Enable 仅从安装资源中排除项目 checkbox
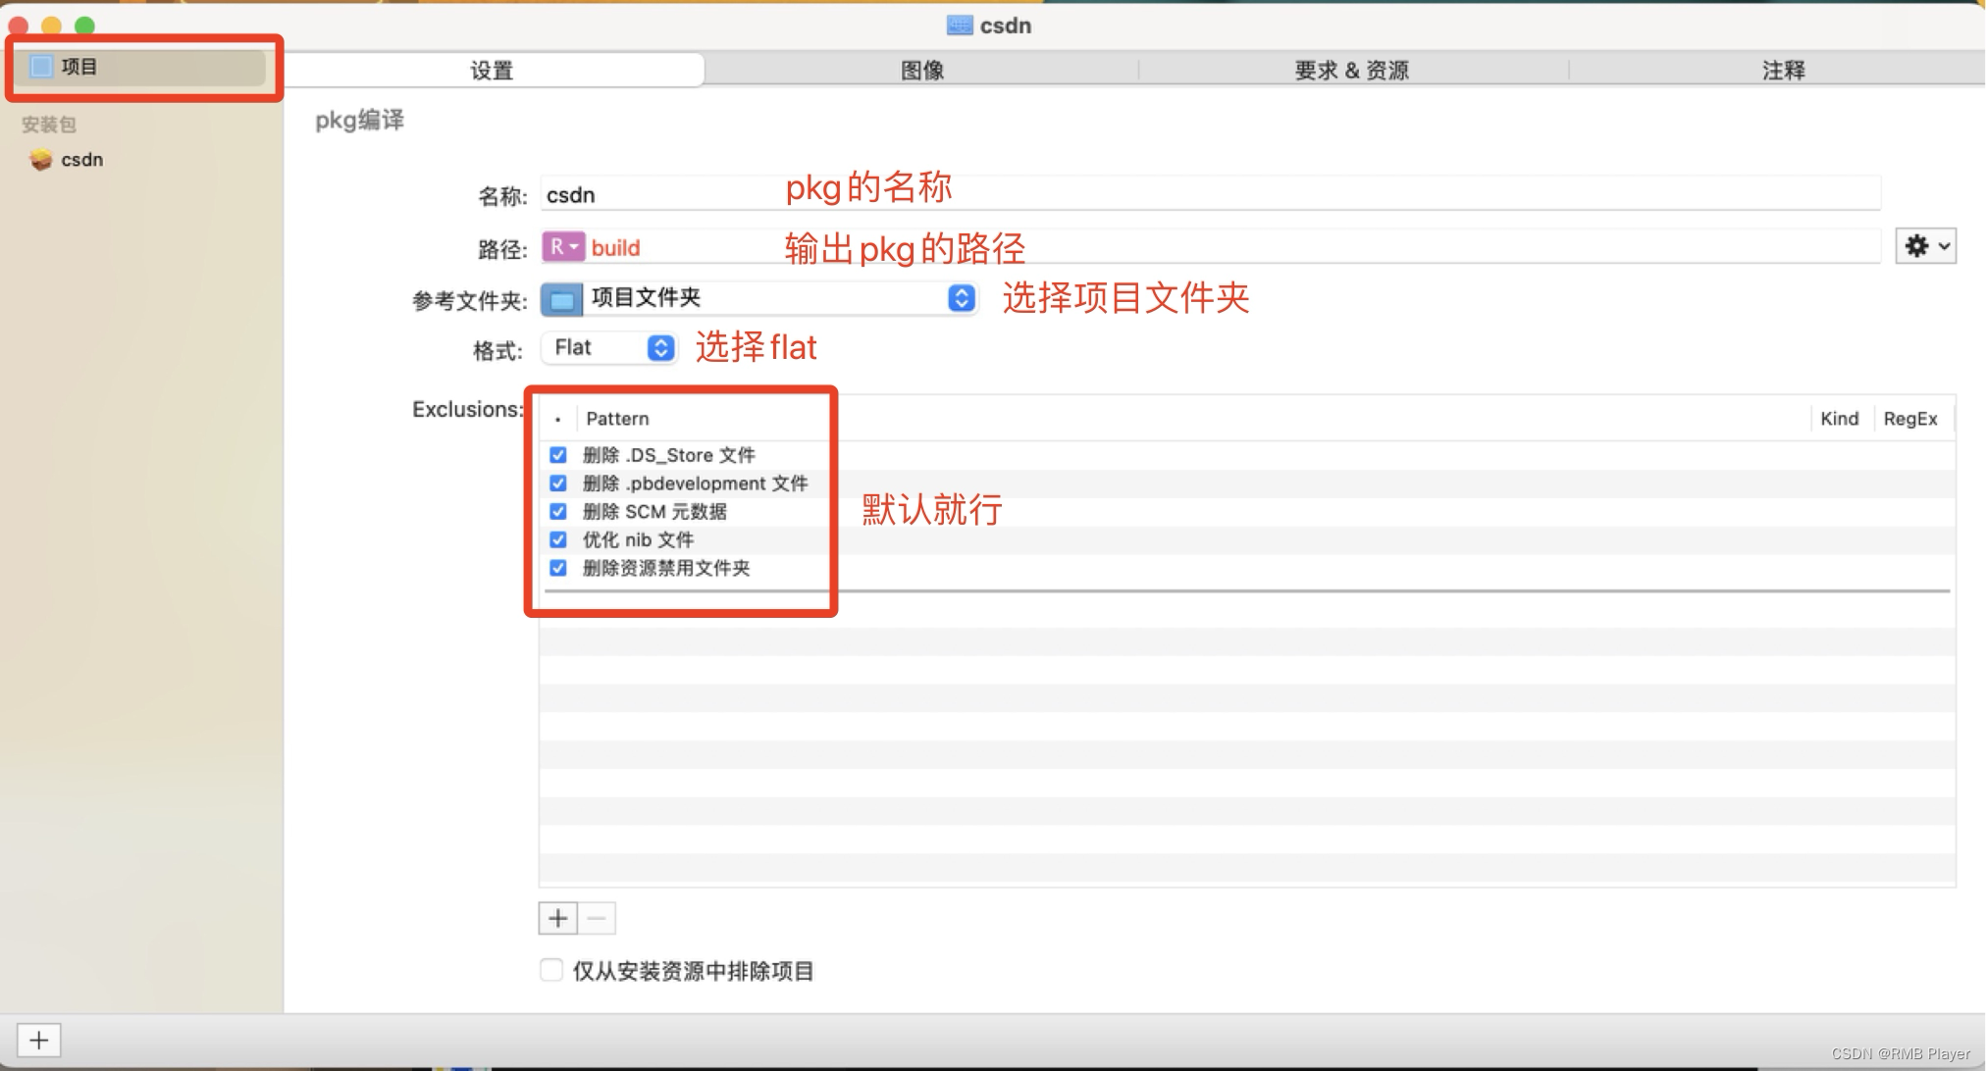 (x=551, y=970)
